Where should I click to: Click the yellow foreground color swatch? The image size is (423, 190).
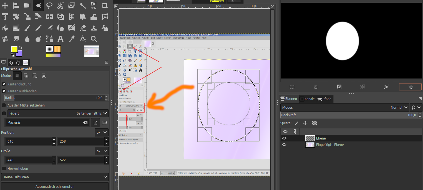(x=14, y=49)
